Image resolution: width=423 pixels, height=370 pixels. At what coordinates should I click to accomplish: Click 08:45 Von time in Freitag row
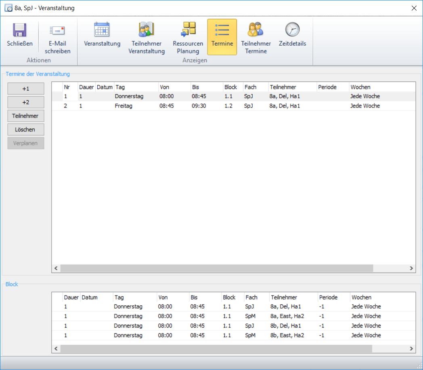pyautogui.click(x=166, y=106)
